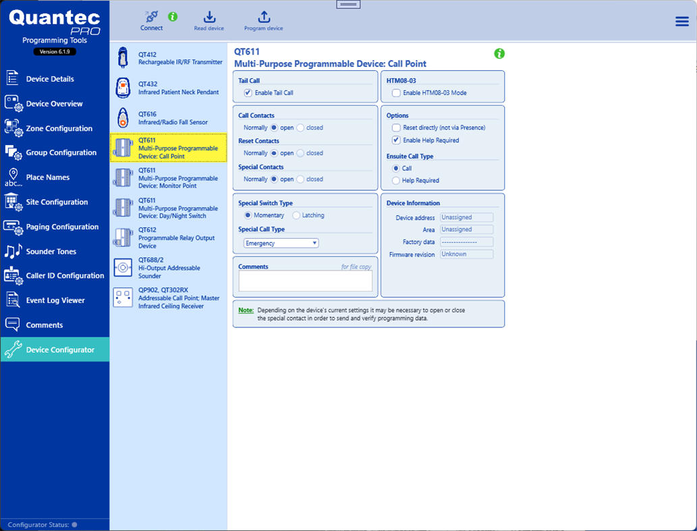Click the green info icon beside Connect

tap(173, 16)
